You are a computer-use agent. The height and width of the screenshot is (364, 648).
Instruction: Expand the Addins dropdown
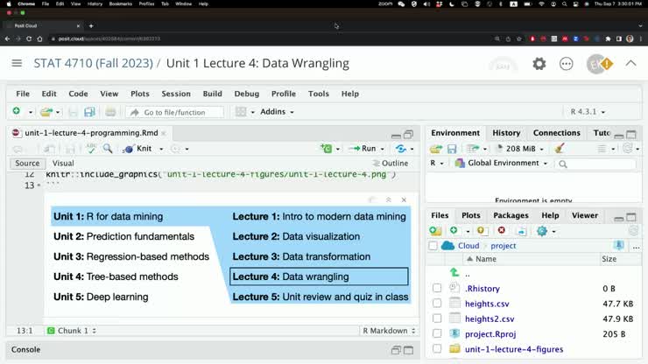[277, 112]
